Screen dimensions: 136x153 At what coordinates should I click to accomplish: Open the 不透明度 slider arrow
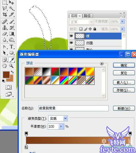click(123, 21)
